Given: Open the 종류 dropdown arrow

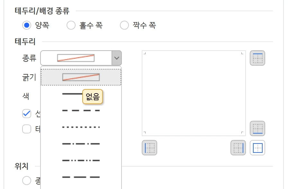Looking at the screenshot, I should [116, 58].
